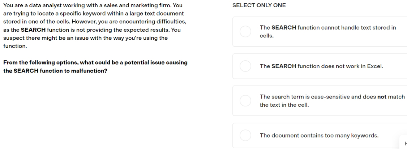The width and height of the screenshot is (407, 149).
Task: Click the 'SELECT ONLY ONE' heading
Action: (259, 5)
